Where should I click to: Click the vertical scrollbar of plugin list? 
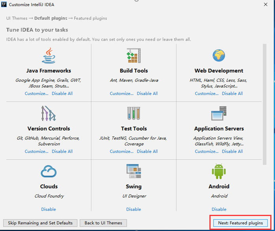pos(264,104)
